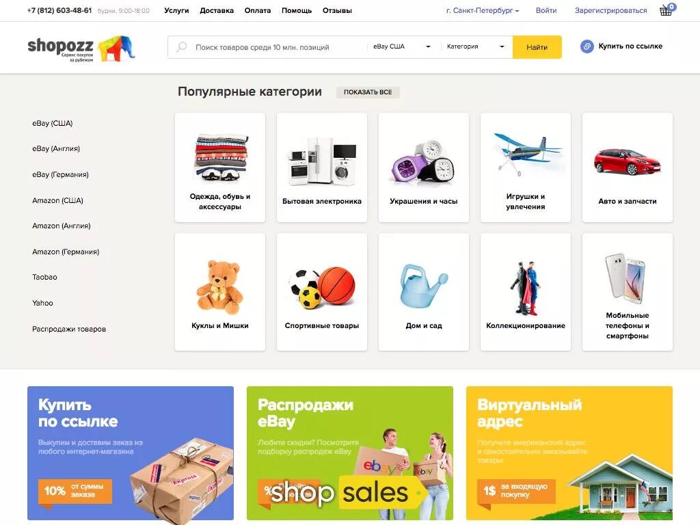Expand the Категория dropdown

click(x=476, y=46)
